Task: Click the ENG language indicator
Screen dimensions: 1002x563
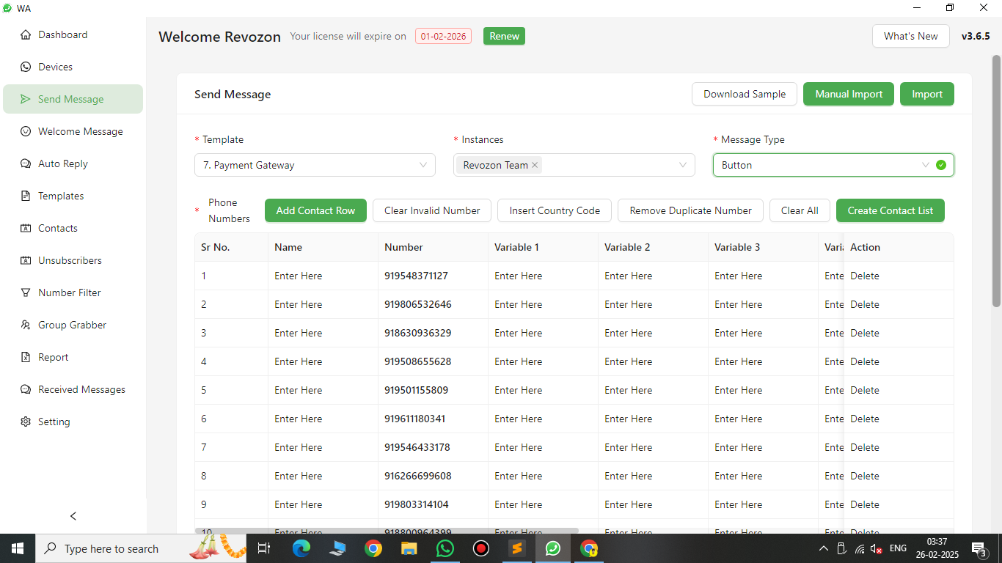Action: point(898,548)
